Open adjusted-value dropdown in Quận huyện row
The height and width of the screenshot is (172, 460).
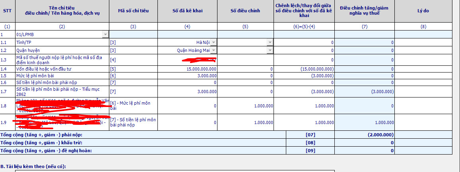point(270,50)
